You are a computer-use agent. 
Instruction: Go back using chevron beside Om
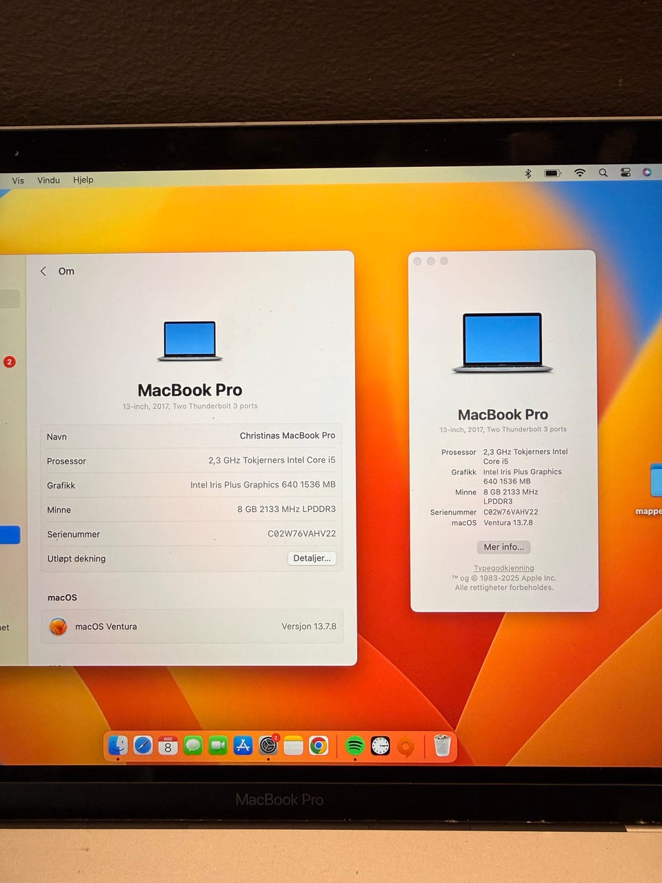pos(43,271)
